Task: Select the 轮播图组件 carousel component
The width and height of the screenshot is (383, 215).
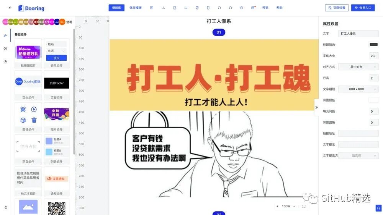Action: 28,53
